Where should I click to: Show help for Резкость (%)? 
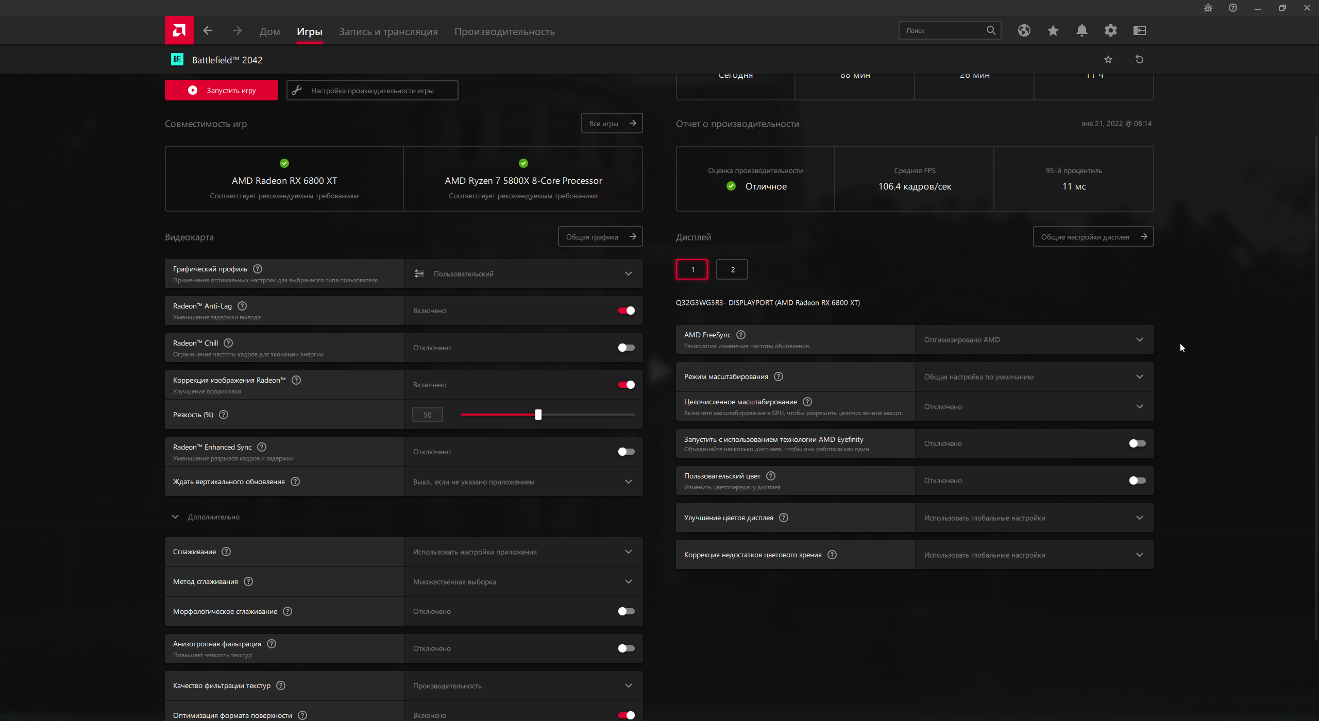[224, 415]
